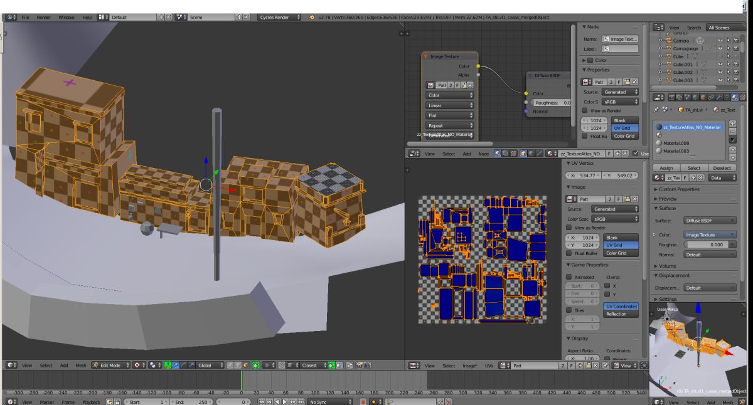The width and height of the screenshot is (753, 405).
Task: Open the Mesh Data properties tab icon
Action: coord(727,97)
